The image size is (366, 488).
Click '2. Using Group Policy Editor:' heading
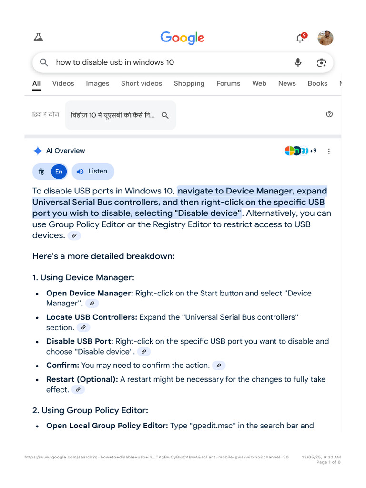90,410
